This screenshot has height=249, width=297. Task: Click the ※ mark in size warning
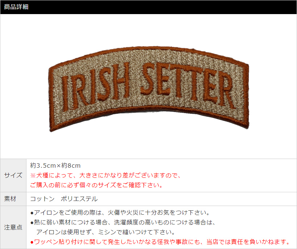(33, 176)
